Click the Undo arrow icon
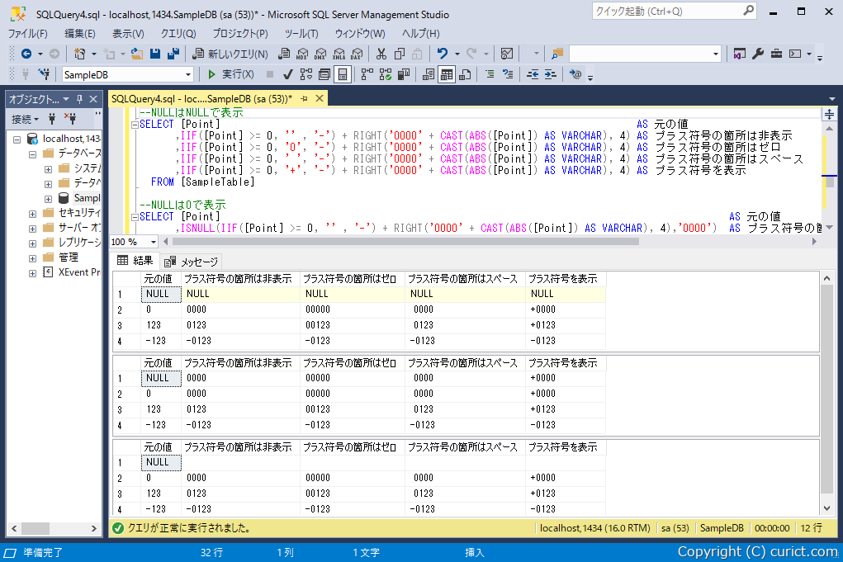Screen dimensions: 843x562 click(x=443, y=54)
